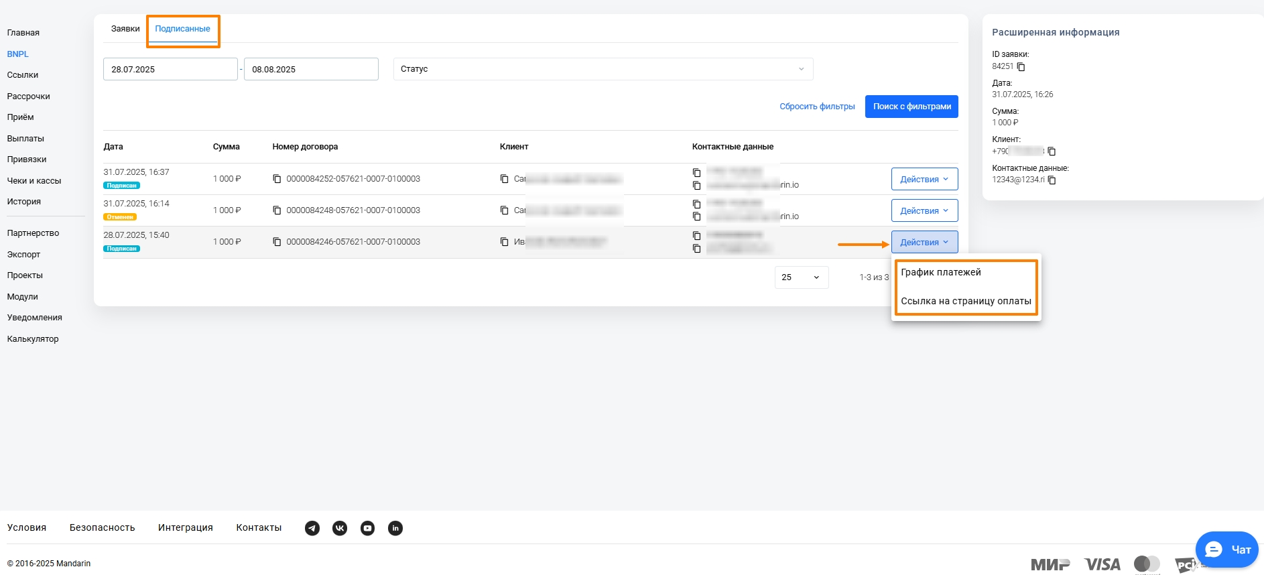
Task: Choose Ссылка на страницу оплаты option
Action: 965,301
